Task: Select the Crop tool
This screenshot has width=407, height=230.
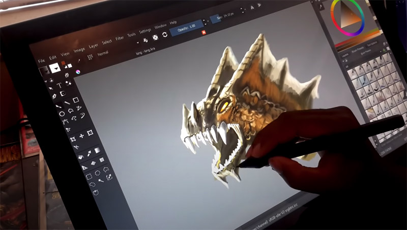Action: coord(73,140)
